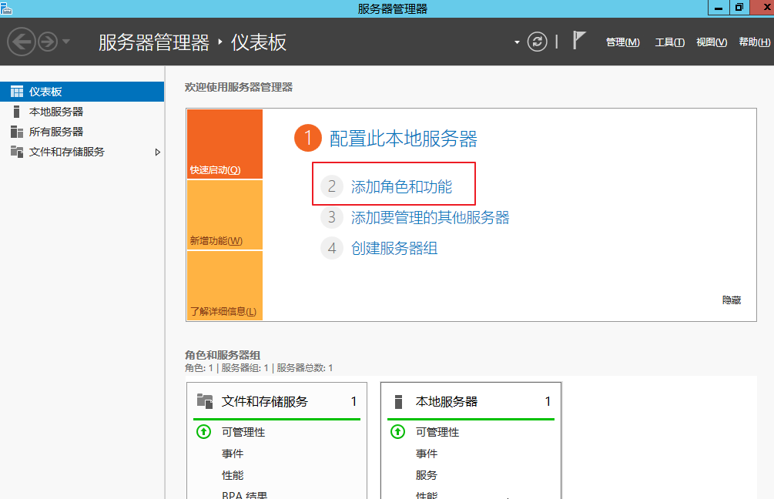Screen dimensions: 774x499
Task: Click 性能 in 文件和存储服务 tile
Action: [233, 475]
